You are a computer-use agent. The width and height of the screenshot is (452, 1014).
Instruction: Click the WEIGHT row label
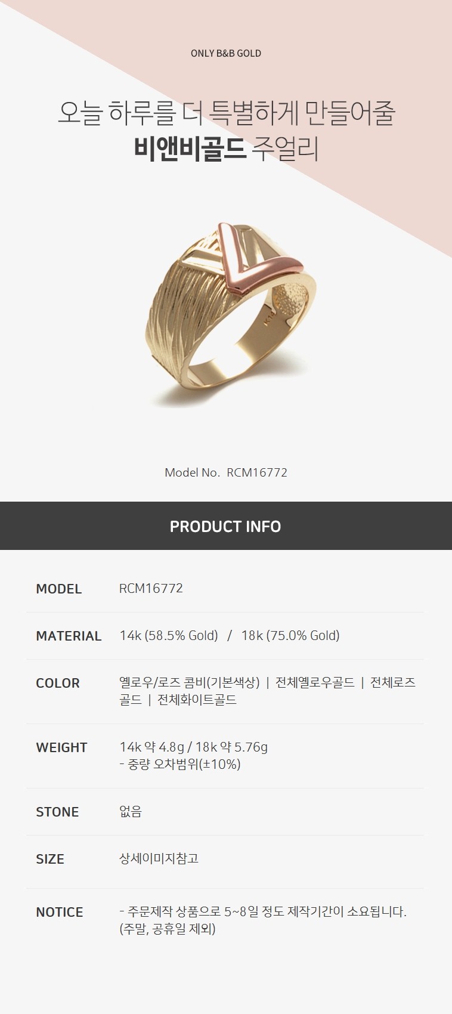click(61, 747)
